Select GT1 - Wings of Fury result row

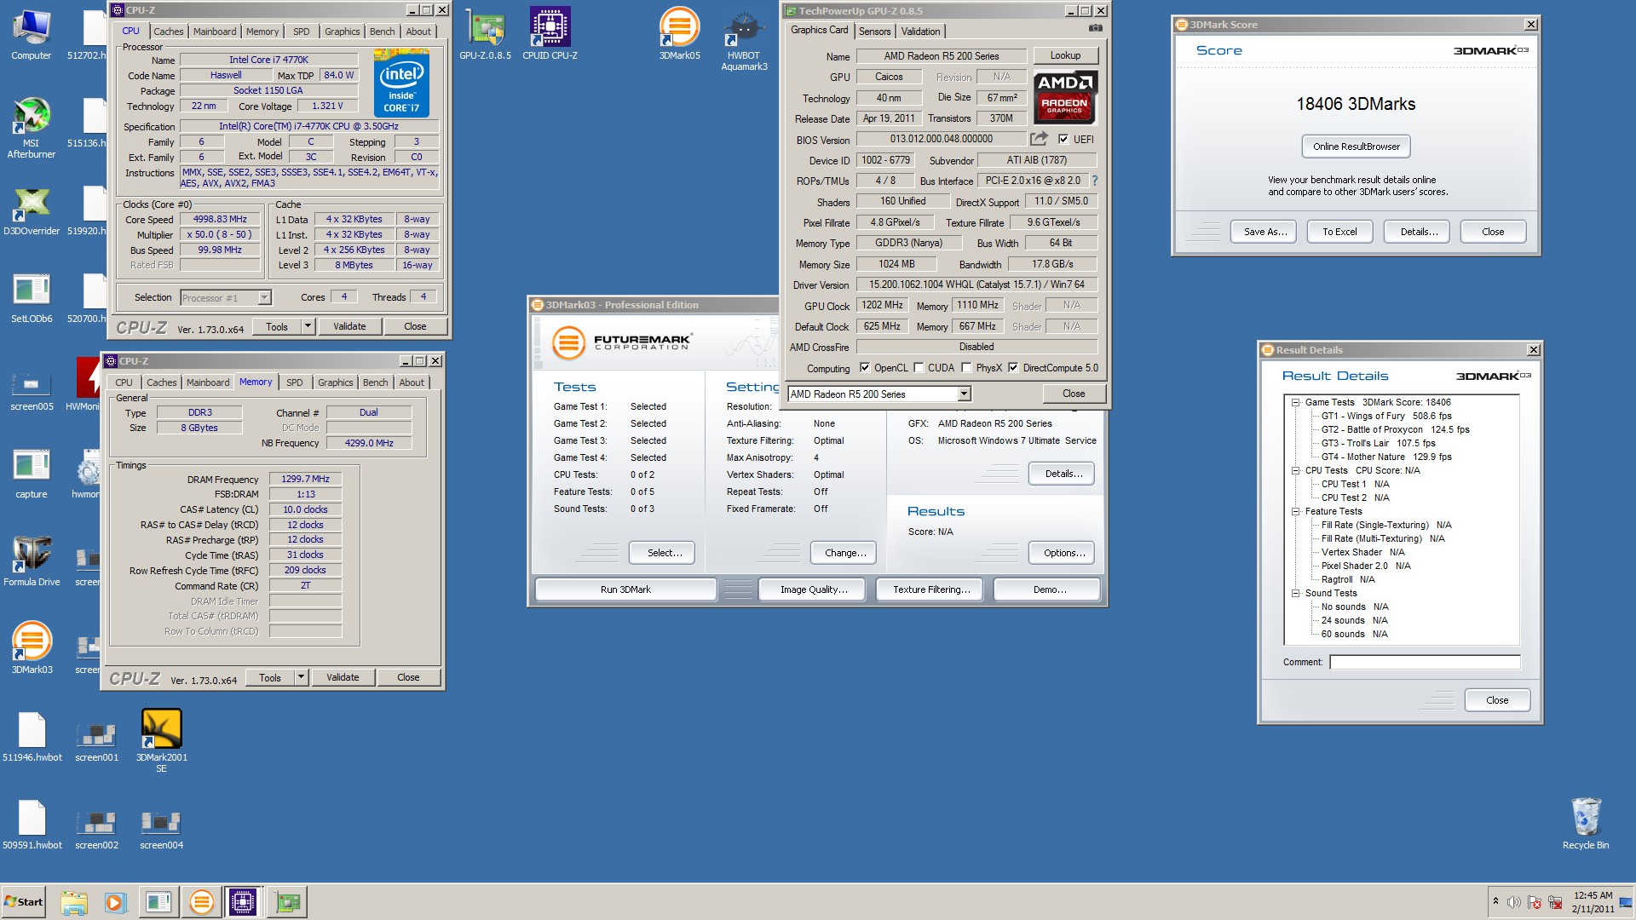(1385, 416)
